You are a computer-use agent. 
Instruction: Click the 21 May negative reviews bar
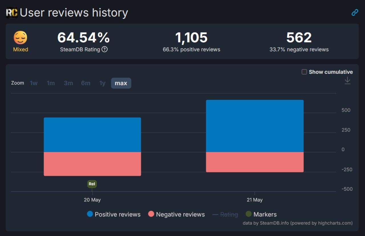tap(255, 162)
